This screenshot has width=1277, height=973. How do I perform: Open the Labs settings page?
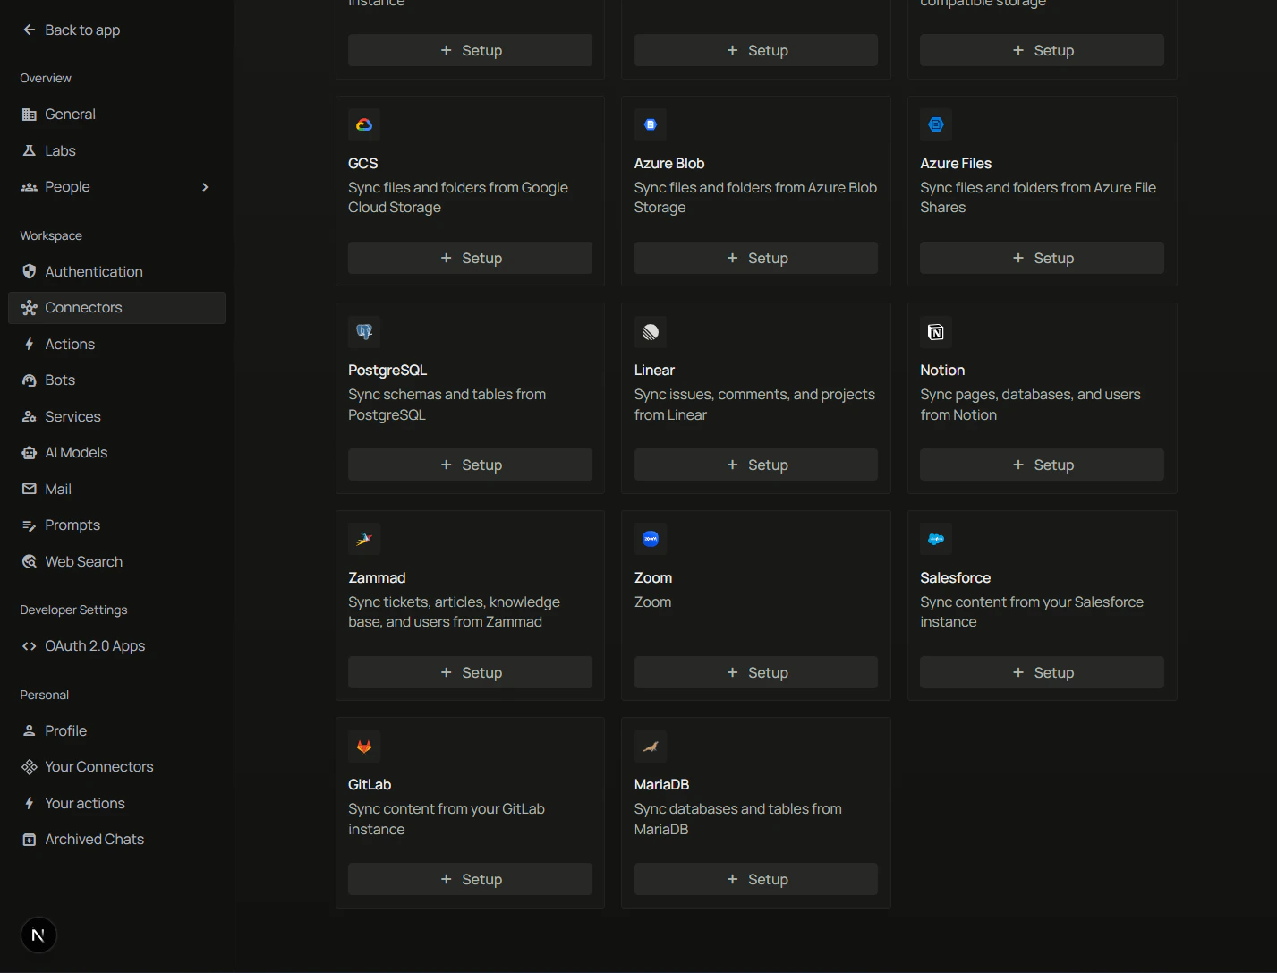(116, 150)
